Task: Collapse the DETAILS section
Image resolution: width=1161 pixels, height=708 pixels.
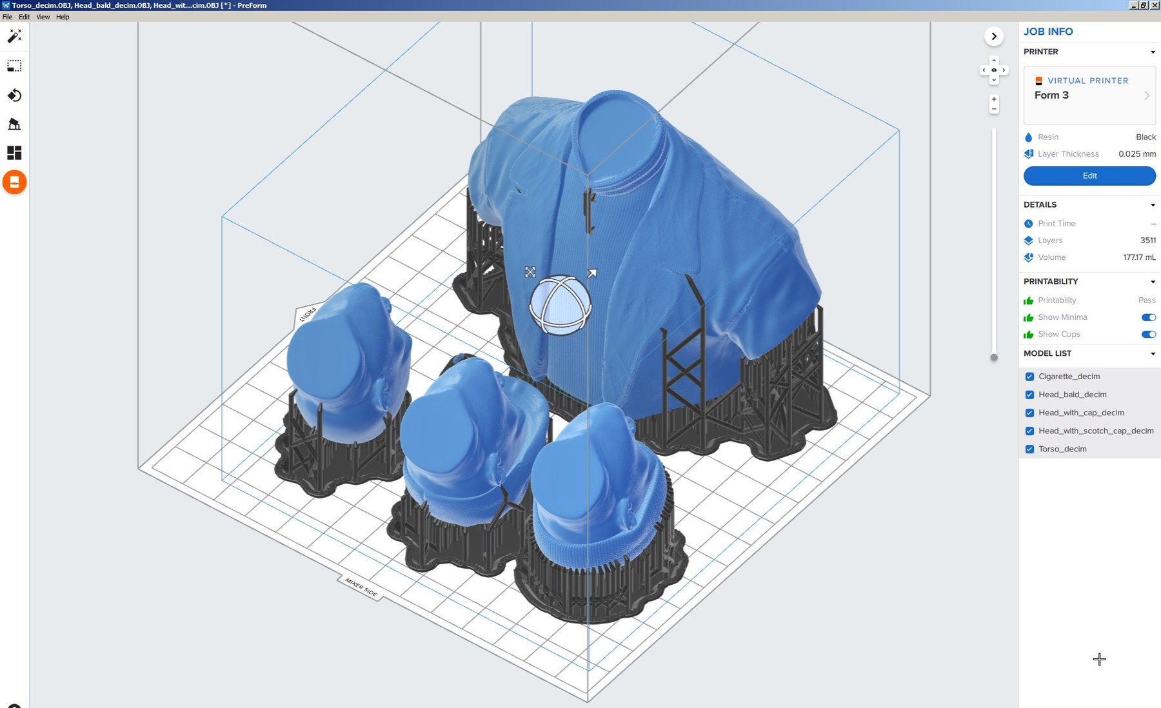Action: [x=1153, y=204]
